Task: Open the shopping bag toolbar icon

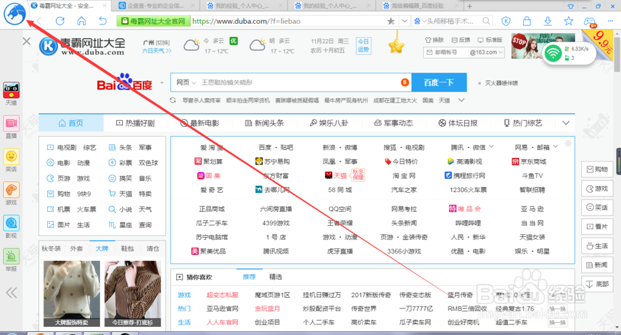Action: pos(527,21)
